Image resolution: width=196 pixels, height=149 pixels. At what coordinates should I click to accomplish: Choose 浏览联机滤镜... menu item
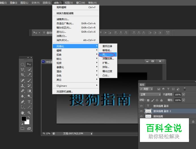click(76, 92)
